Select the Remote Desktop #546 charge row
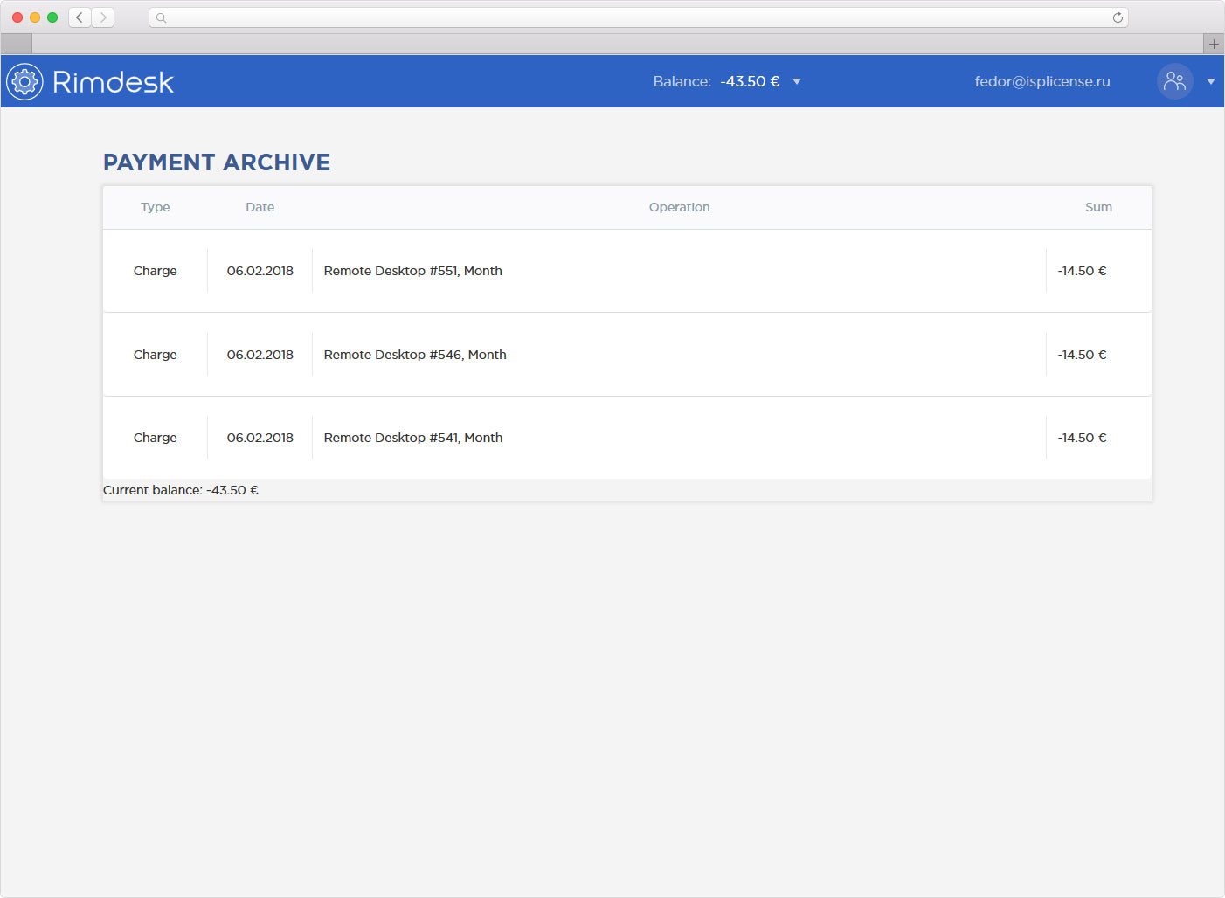The height and width of the screenshot is (898, 1225). pos(415,355)
